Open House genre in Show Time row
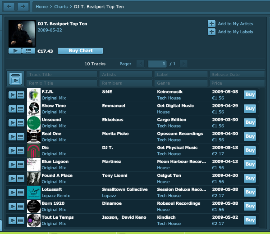The image size is (270, 234). tap(163, 112)
